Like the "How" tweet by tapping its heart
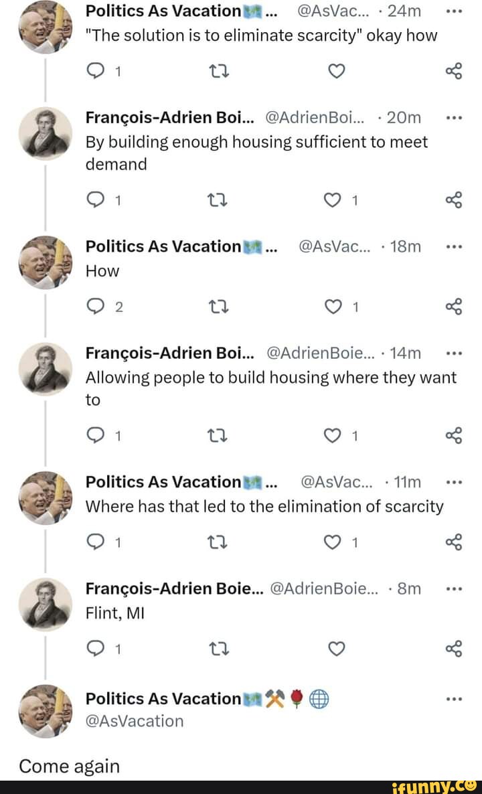 337,307
